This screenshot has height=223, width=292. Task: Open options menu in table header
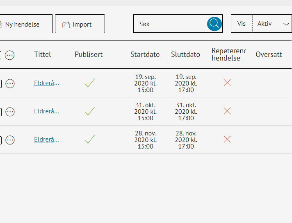[10, 55]
